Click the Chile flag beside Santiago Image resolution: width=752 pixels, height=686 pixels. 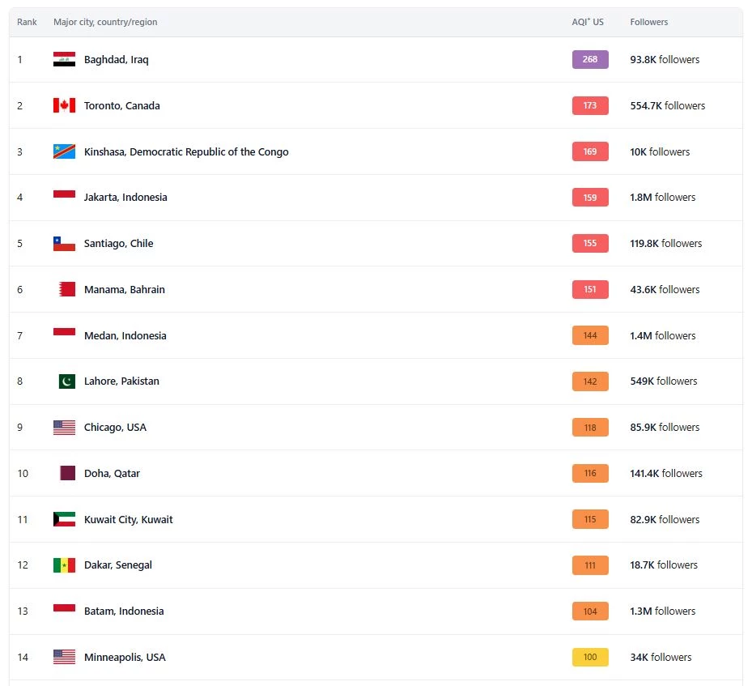pyautogui.click(x=64, y=244)
